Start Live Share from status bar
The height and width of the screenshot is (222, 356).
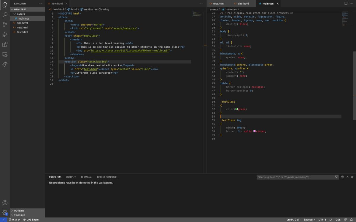[31, 220]
